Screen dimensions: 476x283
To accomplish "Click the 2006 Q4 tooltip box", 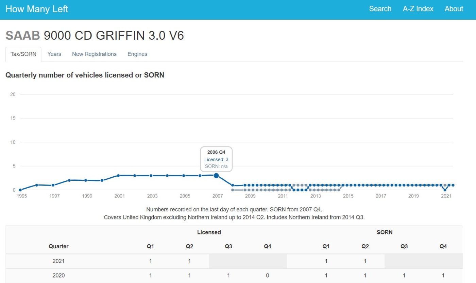I will point(216,159).
